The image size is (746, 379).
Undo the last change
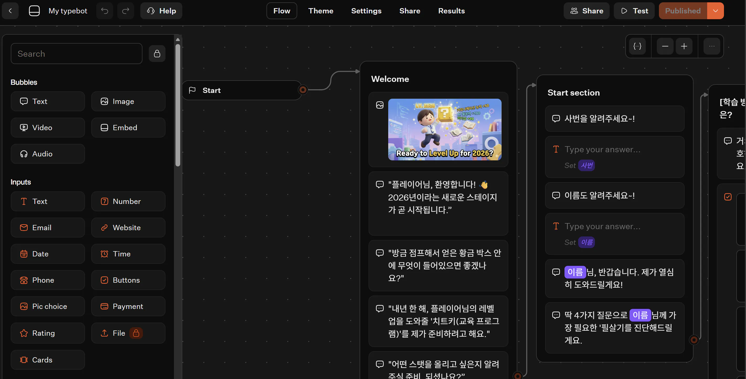(105, 11)
